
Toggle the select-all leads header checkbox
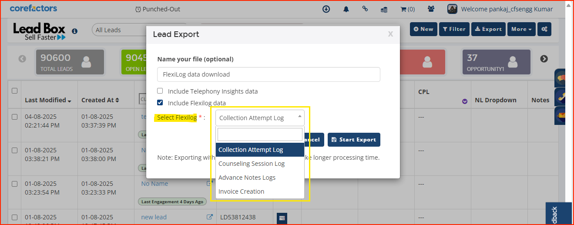coord(14,91)
